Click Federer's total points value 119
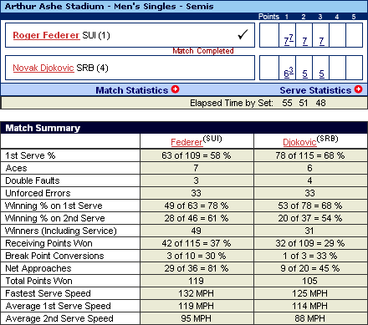This screenshot has width=368, height=325. (x=197, y=281)
